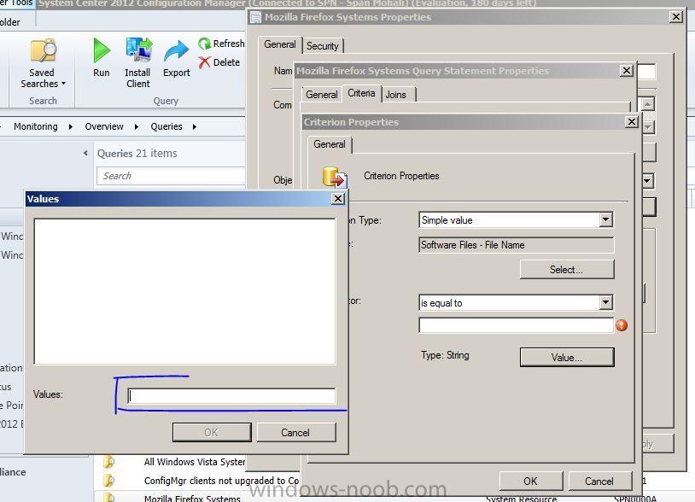Click the Software Files - File Name field

pos(516,245)
